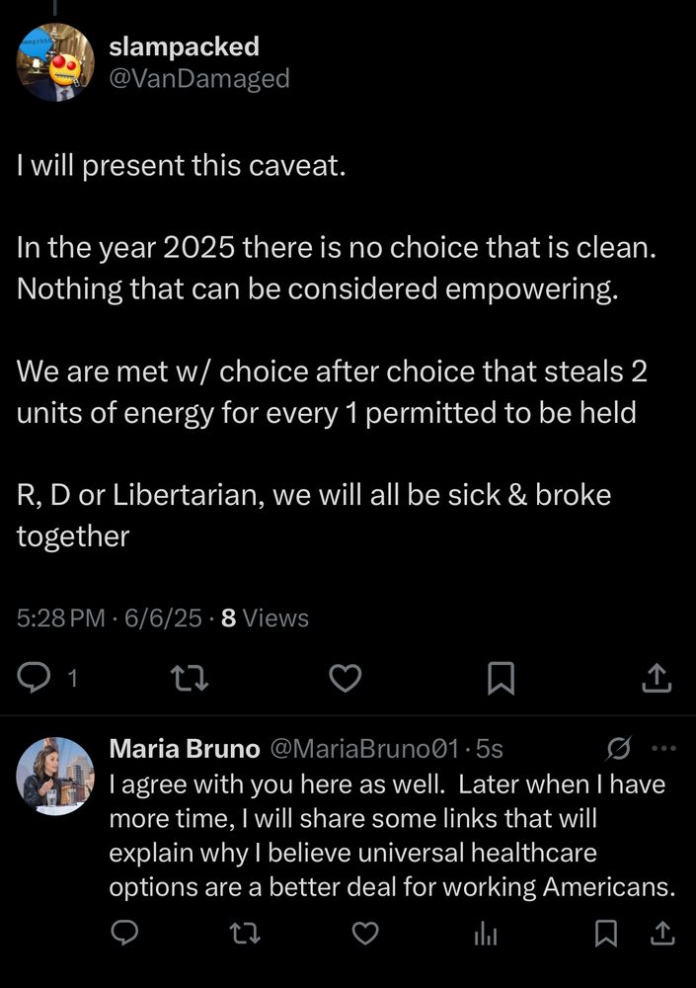Image resolution: width=696 pixels, height=988 pixels.
Task: Open Maria Bruno's profile picture
Action: pyautogui.click(x=55, y=777)
